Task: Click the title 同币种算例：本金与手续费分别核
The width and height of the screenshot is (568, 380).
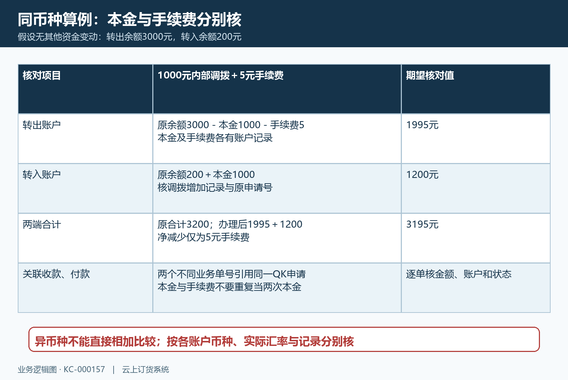Action: (x=130, y=20)
